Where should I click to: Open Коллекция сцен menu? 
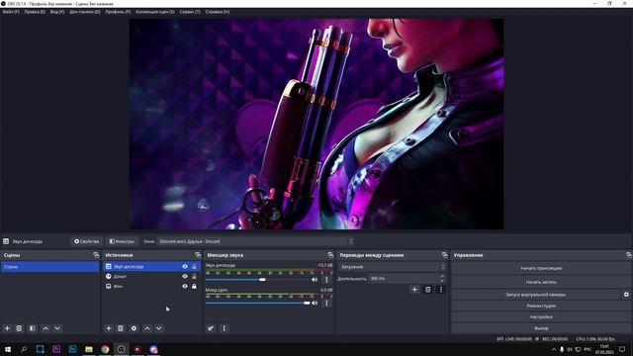click(155, 12)
